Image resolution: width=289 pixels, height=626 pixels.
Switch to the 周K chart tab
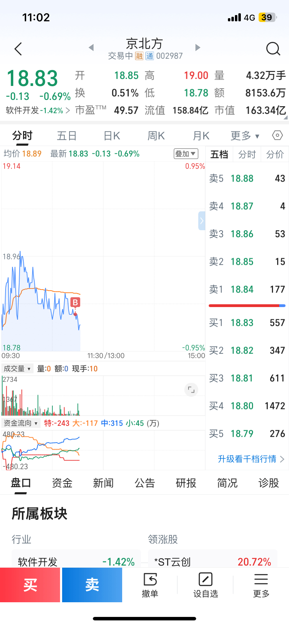point(156,136)
